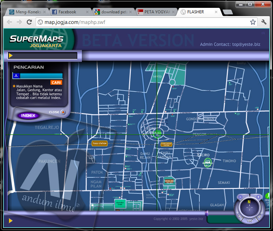This screenshot has width=273, height=231.
Task: Click the Copyright 2002-2005 yeste.biz text
Action: tap(178, 219)
